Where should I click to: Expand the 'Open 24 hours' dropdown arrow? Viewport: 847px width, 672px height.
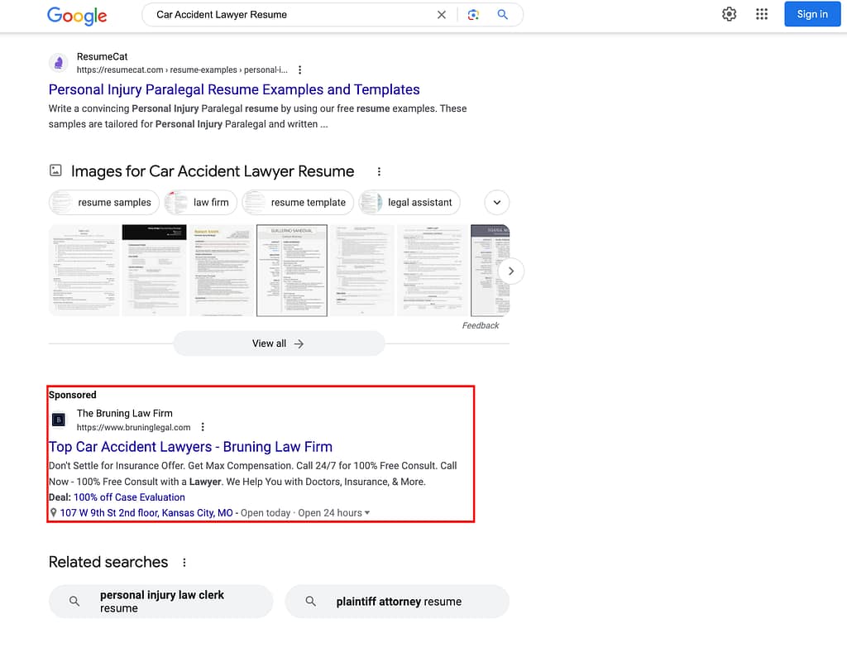(367, 512)
